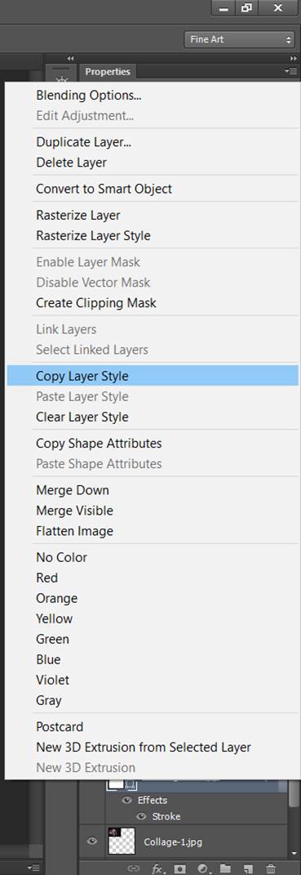Select the Collage-1.jpg layer thumbnail
The image size is (301, 875).
coord(122,841)
